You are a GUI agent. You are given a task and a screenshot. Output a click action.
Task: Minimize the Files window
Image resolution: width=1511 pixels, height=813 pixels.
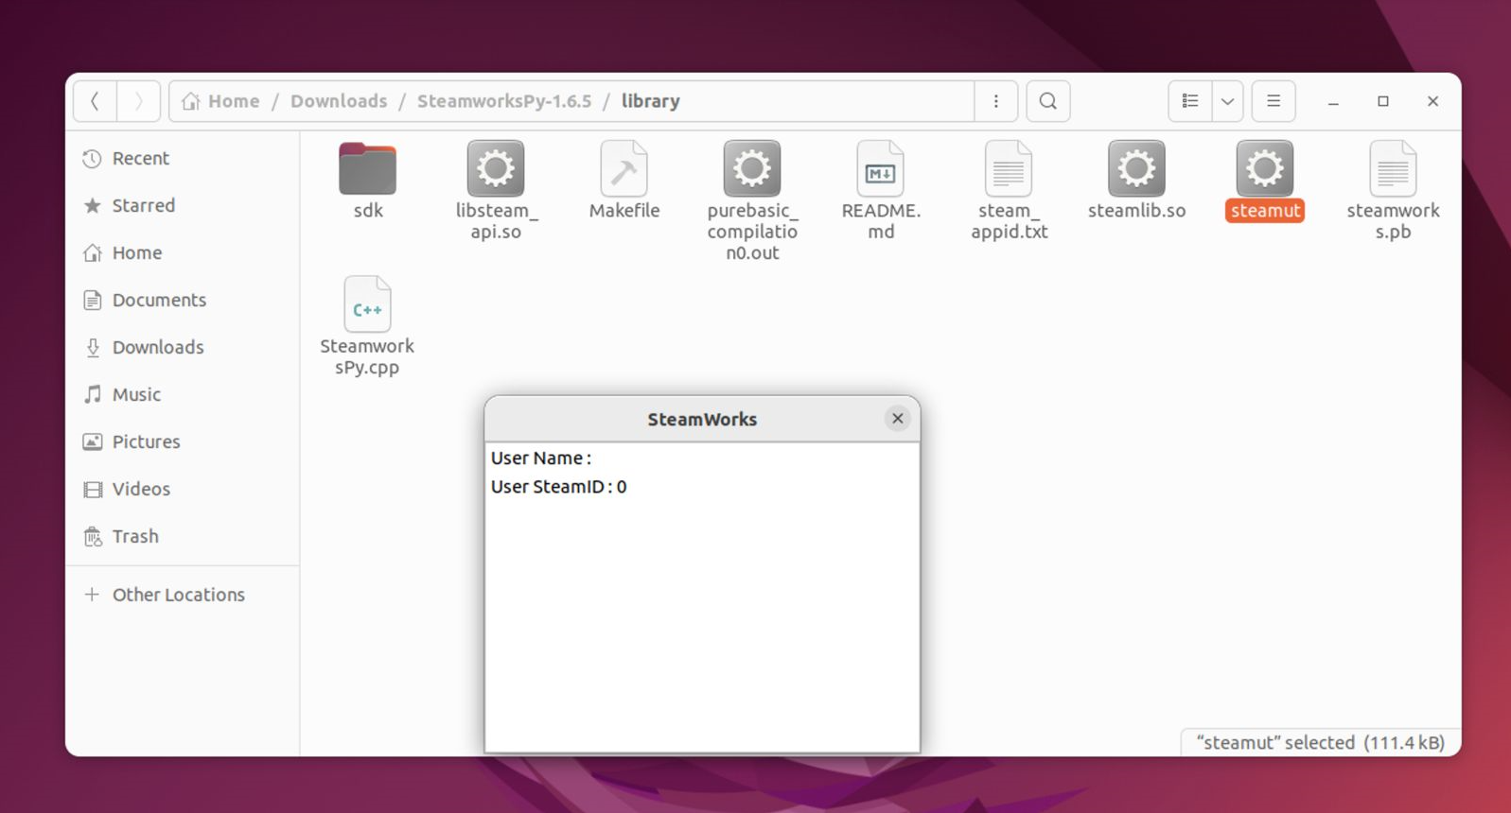[1333, 101]
